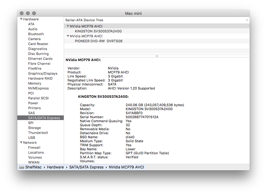Click the Serial-ATA Device Tree sort chevron
This screenshot has width=267, height=195.
coord(247,20)
